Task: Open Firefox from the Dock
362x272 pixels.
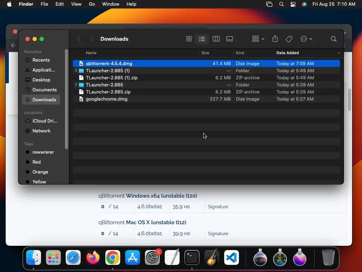Action: [93, 257]
